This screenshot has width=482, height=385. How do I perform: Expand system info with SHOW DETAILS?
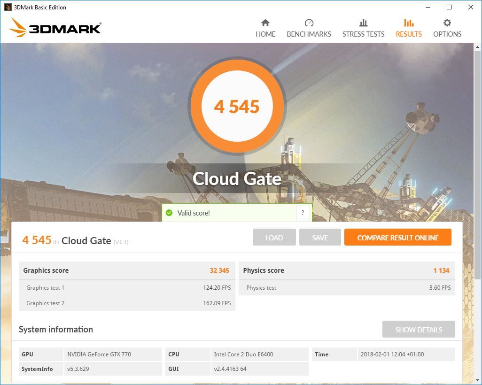point(419,330)
